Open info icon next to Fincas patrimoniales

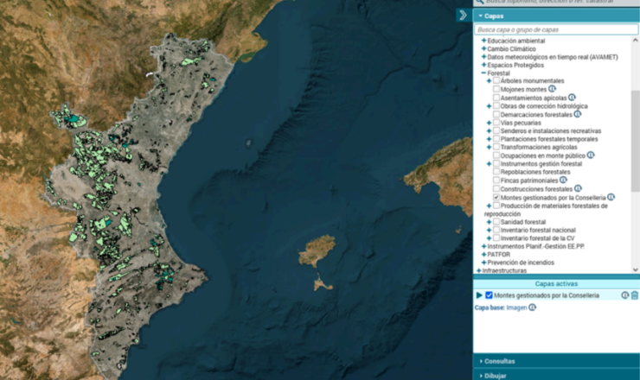(x=563, y=180)
